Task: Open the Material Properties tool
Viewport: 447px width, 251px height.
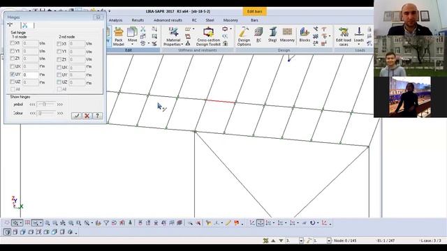Action: pyautogui.click(x=173, y=37)
